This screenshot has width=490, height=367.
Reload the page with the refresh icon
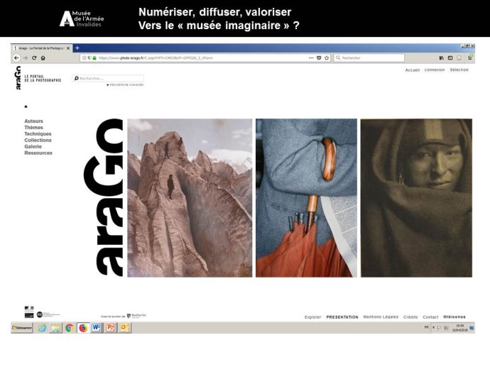(x=34, y=57)
